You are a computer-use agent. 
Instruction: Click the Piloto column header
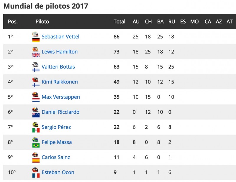pyautogui.click(x=42, y=21)
